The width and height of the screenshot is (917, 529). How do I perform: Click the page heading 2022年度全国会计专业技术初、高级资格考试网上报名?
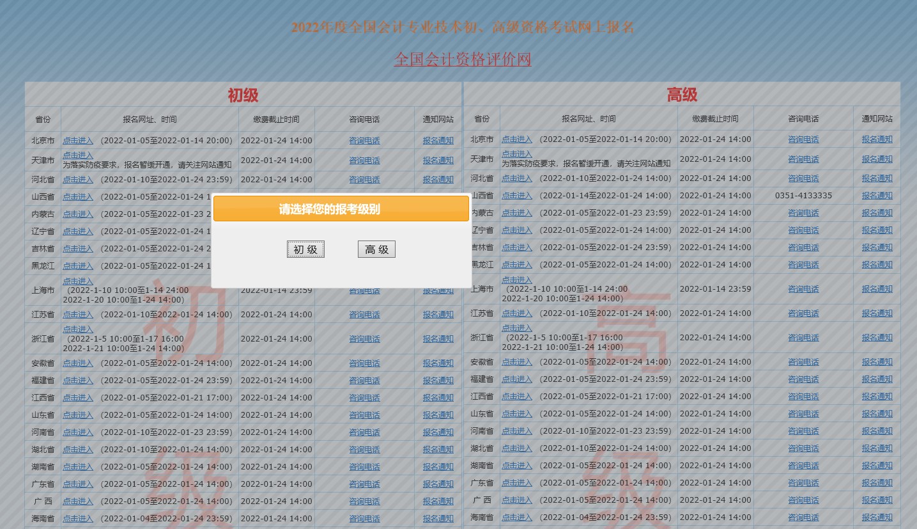click(x=463, y=28)
